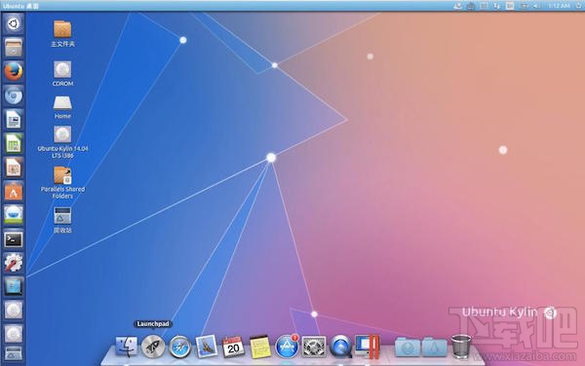The width and height of the screenshot is (585, 366).
Task: Click the first disc drive launcher icon
Action: tap(14, 311)
